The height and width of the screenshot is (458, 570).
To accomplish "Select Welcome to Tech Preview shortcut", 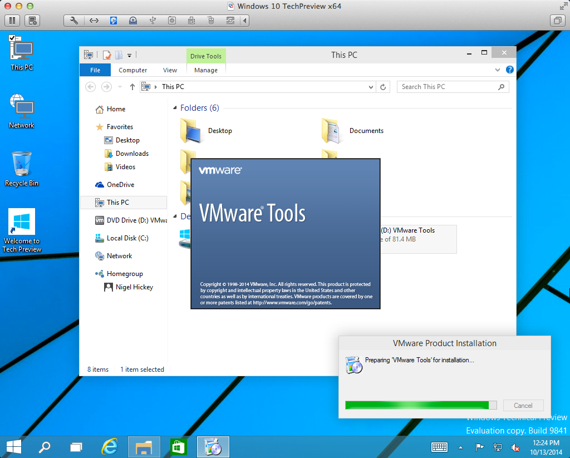I will point(22,230).
